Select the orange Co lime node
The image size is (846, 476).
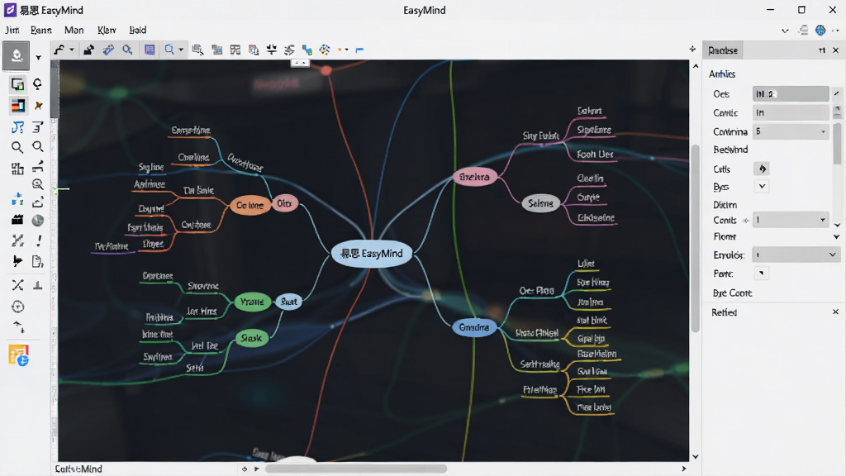tap(250, 206)
